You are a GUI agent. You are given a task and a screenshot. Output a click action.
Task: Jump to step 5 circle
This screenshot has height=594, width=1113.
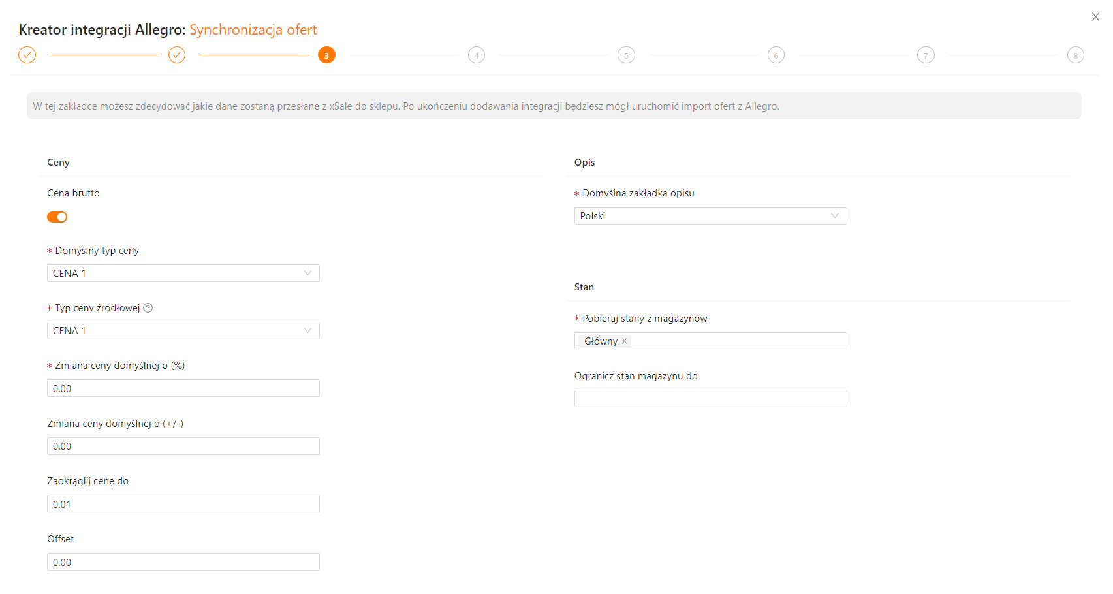(x=626, y=55)
